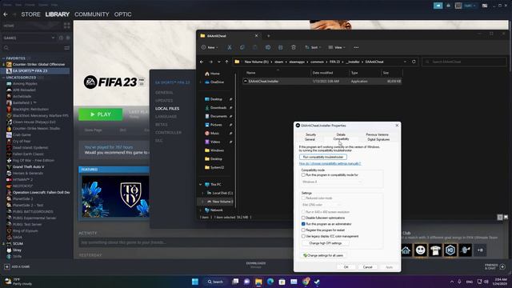Open LOCAL FILES in FIFA 23 properties
512x288 pixels.
(167, 109)
